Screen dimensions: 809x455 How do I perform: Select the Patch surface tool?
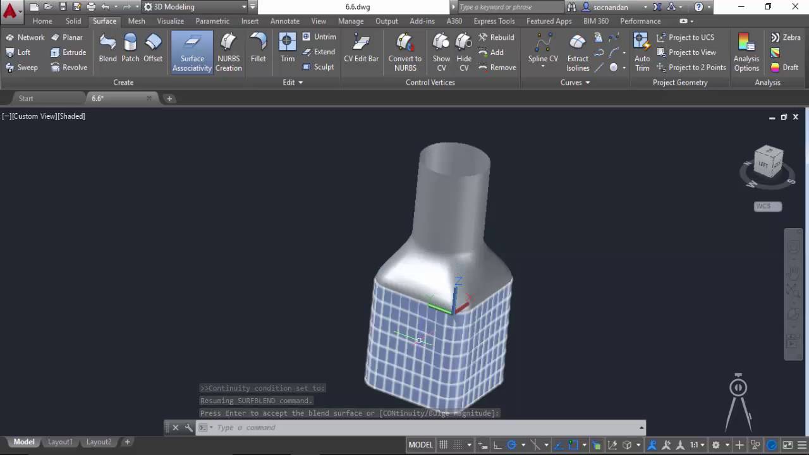click(130, 49)
